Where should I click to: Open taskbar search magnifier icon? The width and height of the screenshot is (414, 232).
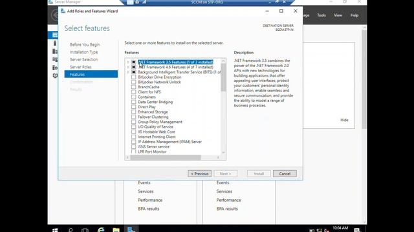tap(71, 230)
